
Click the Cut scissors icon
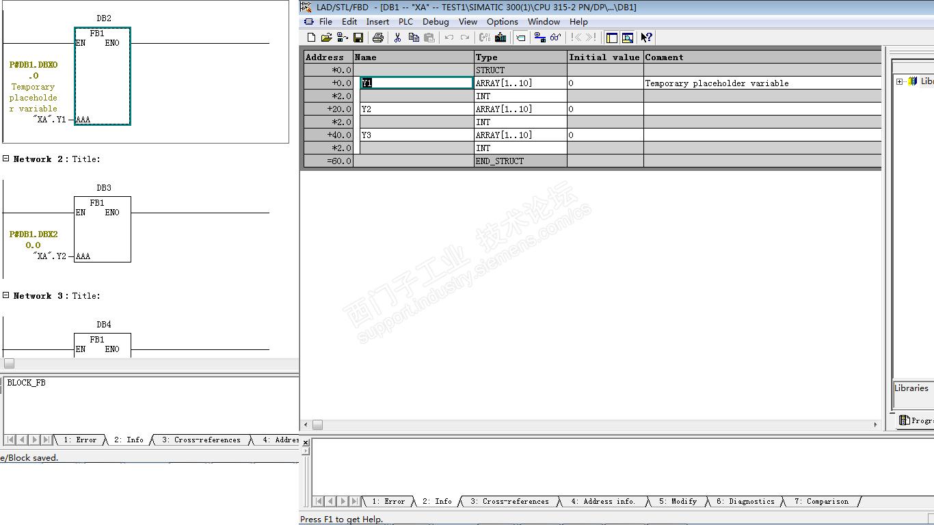point(397,38)
